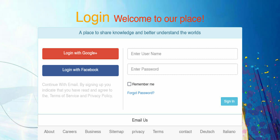
Task: Click the Welcome to our place heading
Action: [159, 19]
